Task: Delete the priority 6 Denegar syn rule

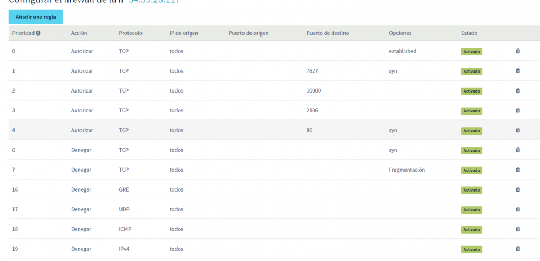Action: [x=518, y=150]
